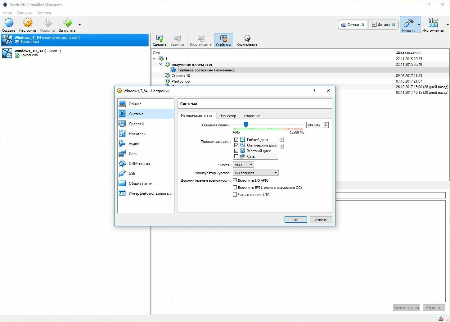Enable Сеть in boot order
The image size is (450, 322).
click(x=236, y=156)
